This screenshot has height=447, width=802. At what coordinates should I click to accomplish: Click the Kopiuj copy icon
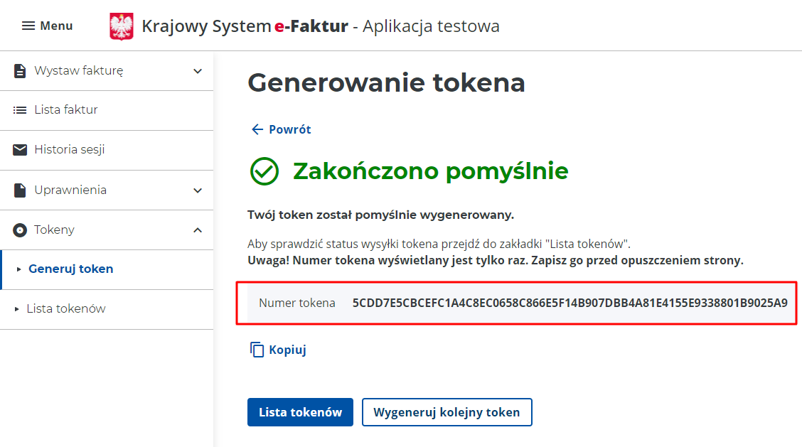pos(257,349)
